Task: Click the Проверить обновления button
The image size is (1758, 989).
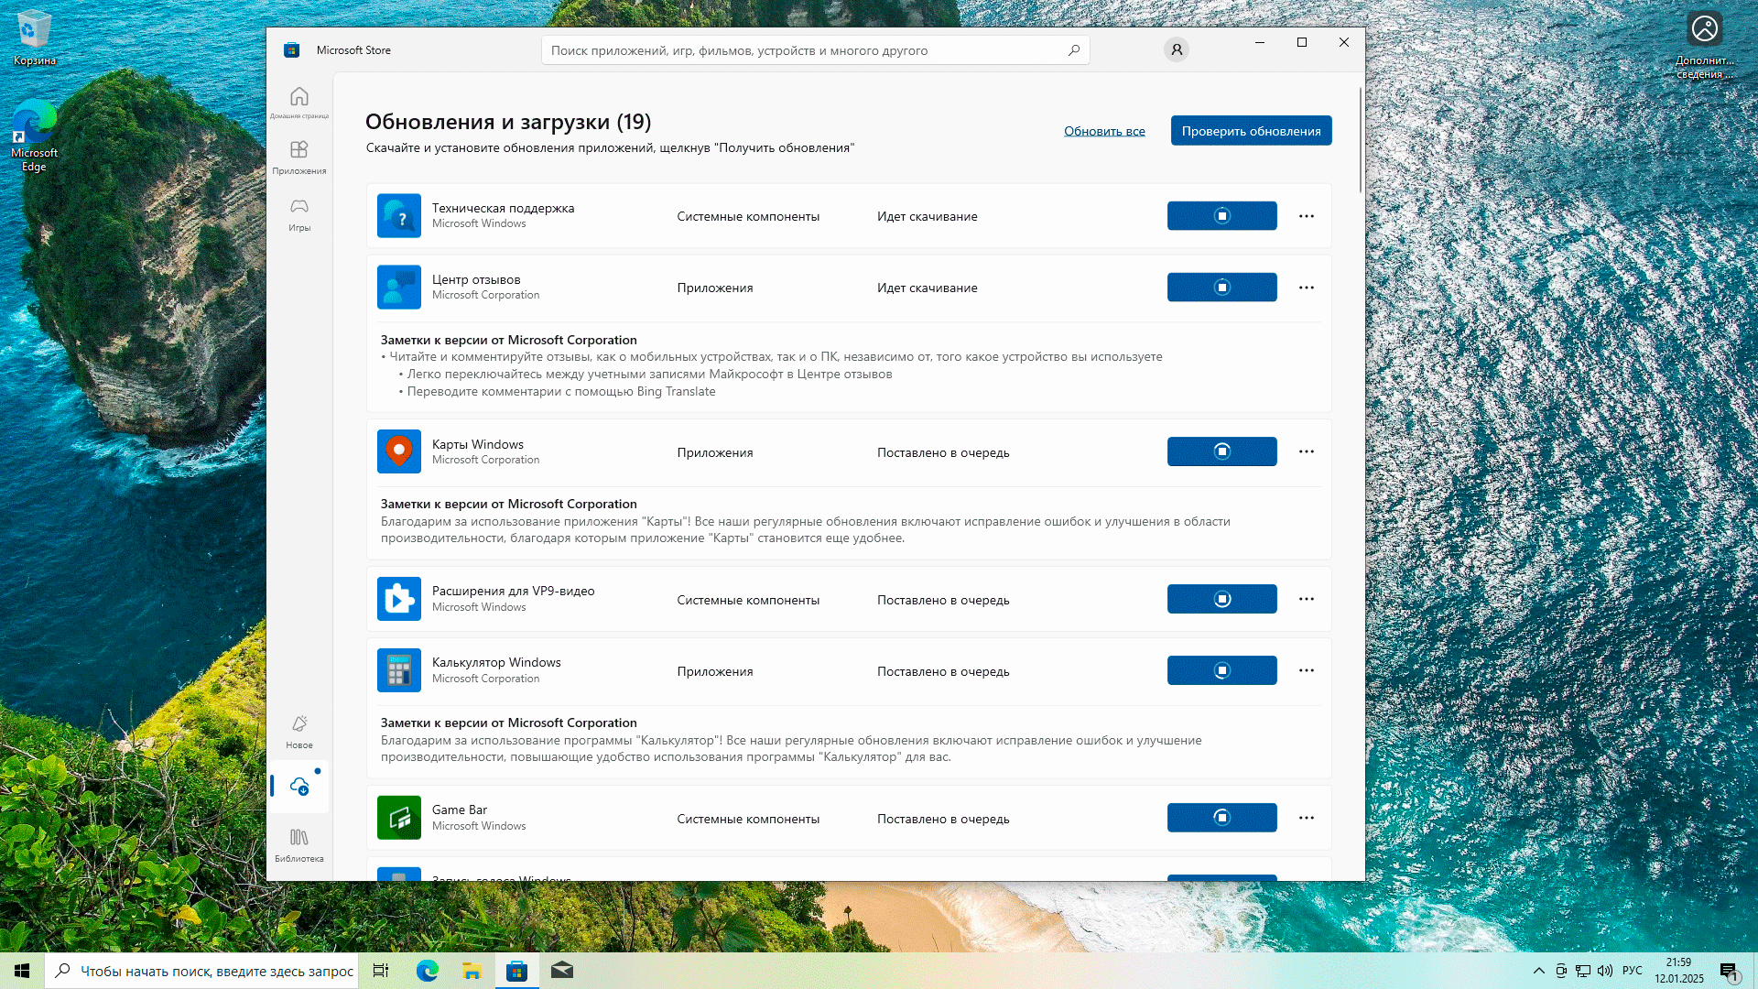Action: (1251, 131)
